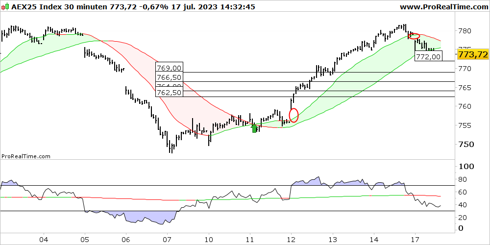Click the date label 12 on time axis

(x=291, y=239)
